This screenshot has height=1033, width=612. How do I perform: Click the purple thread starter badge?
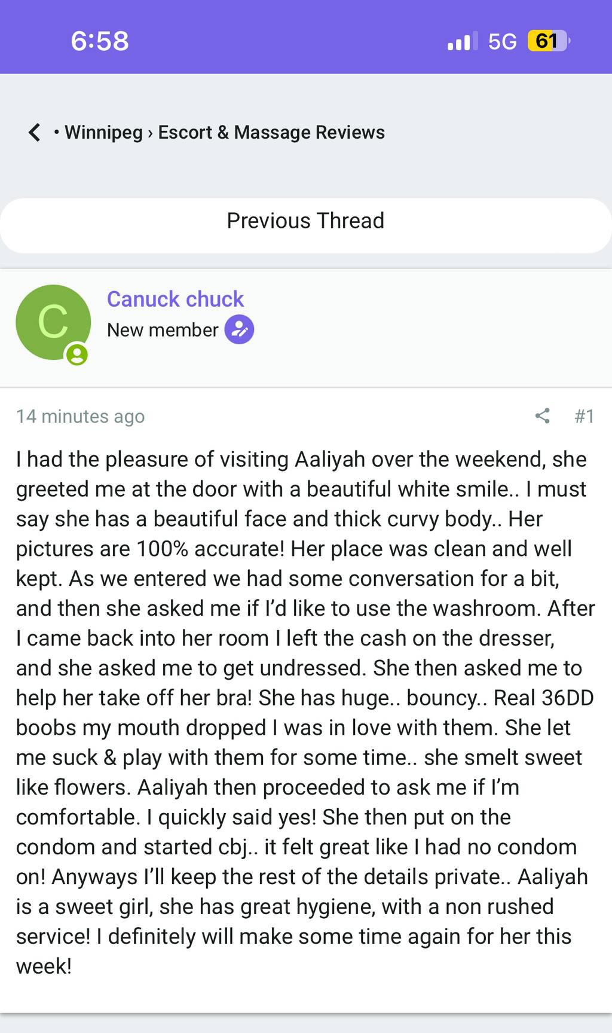click(239, 330)
